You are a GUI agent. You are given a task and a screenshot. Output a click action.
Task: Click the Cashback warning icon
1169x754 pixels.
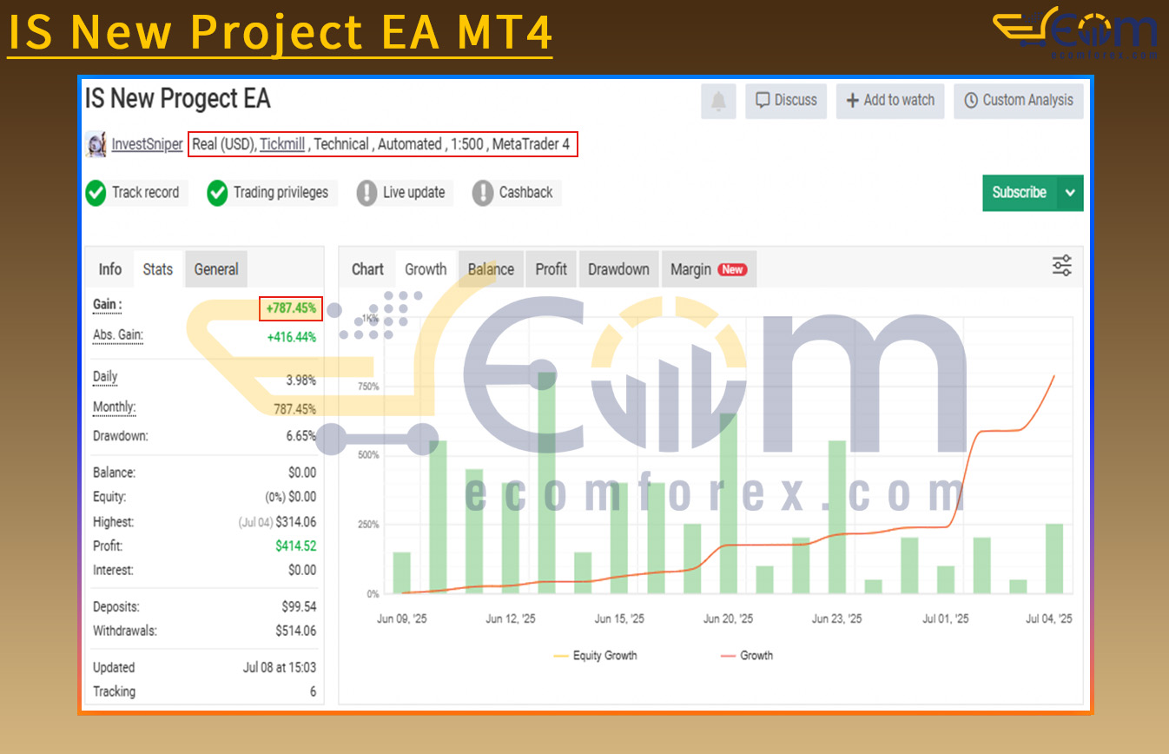pos(483,193)
